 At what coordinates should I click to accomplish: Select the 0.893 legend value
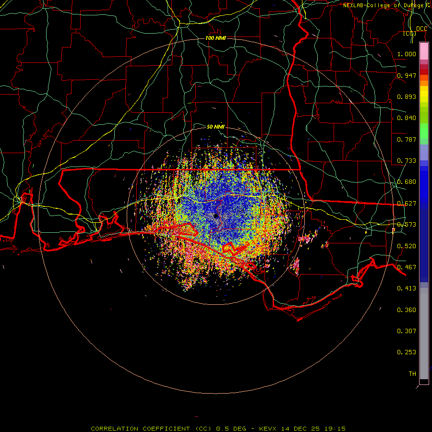pyautogui.click(x=407, y=96)
